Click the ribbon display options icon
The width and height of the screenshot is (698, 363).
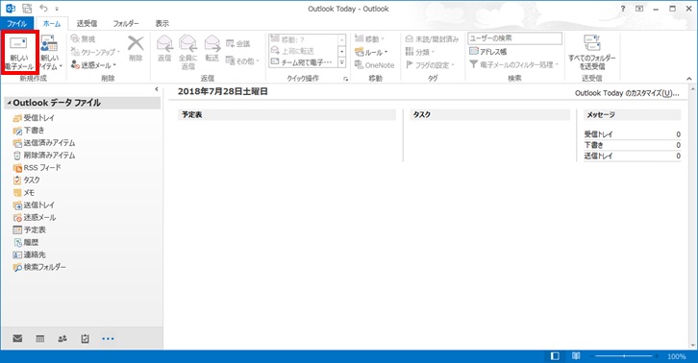click(x=639, y=9)
